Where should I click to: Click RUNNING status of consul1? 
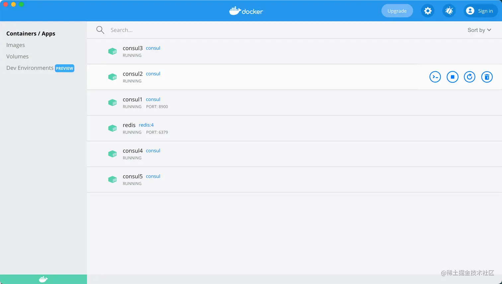tap(132, 107)
